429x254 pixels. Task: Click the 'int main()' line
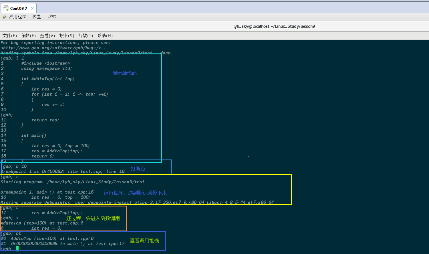coord(34,135)
